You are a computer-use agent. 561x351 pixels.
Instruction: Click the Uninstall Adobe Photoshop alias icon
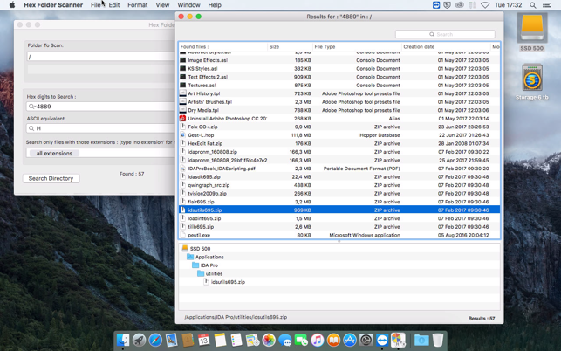pos(183,119)
